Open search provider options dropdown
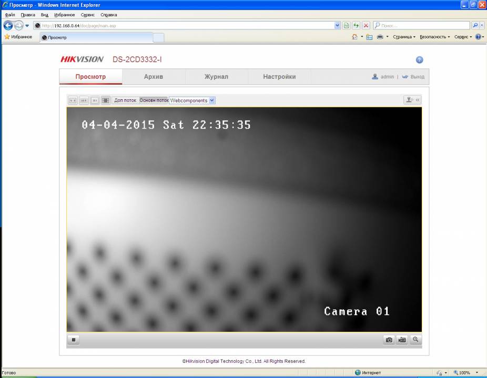Image resolution: width=487 pixels, height=378 pixels. coord(482,25)
